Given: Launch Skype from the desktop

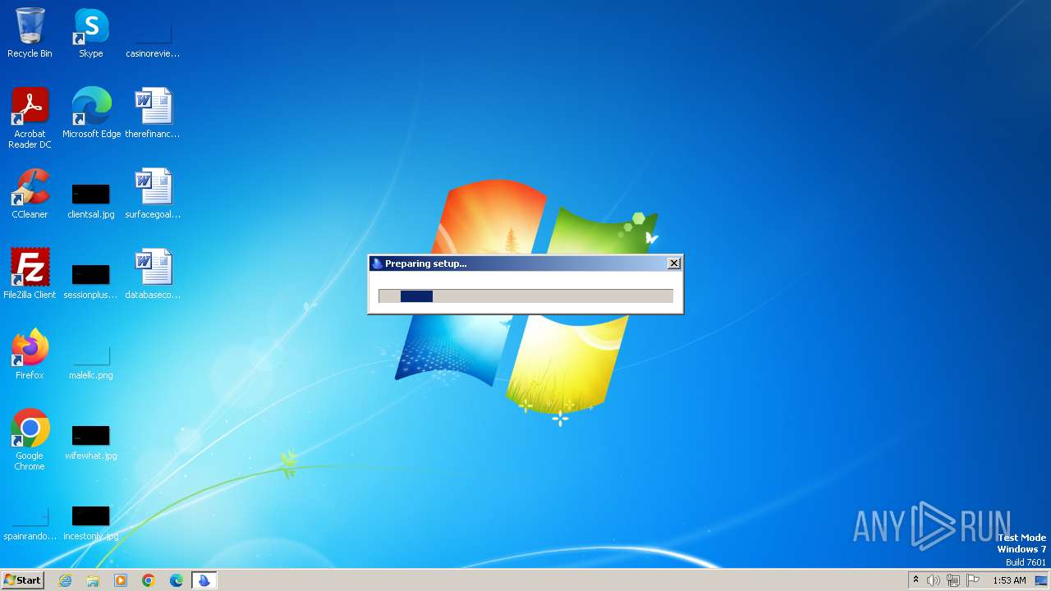Looking at the screenshot, I should tap(91, 33).
